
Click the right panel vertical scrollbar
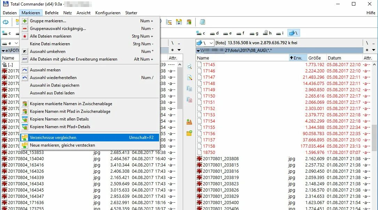pos(374,136)
